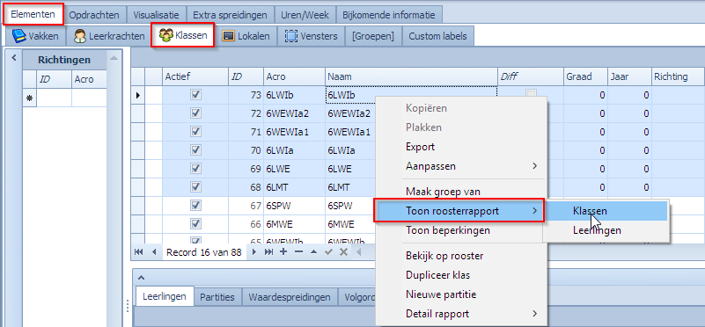Click the Acro cell 6WEWIa2
705x327 pixels.
pos(294,113)
